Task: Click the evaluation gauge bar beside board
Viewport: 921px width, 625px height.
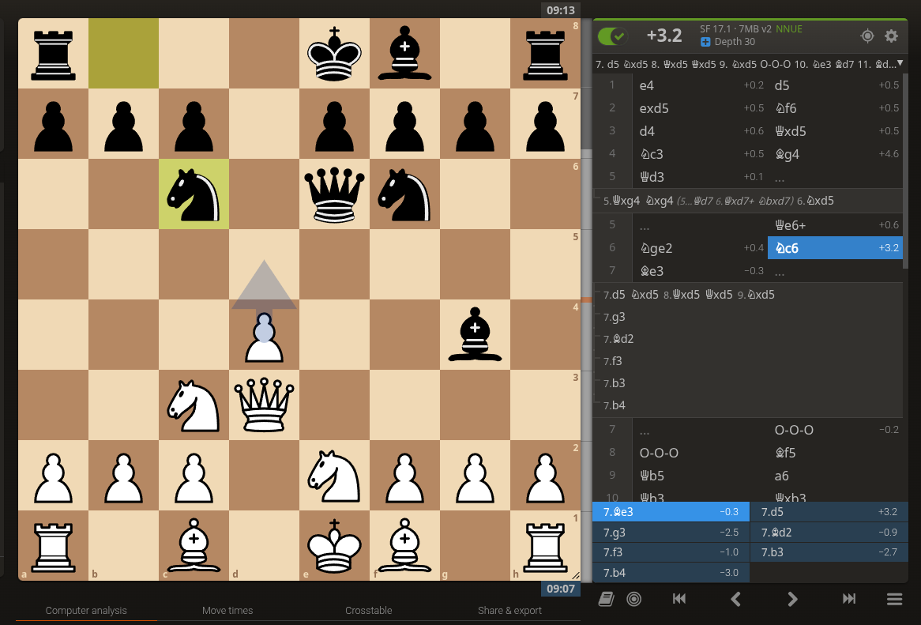Action: [586, 299]
